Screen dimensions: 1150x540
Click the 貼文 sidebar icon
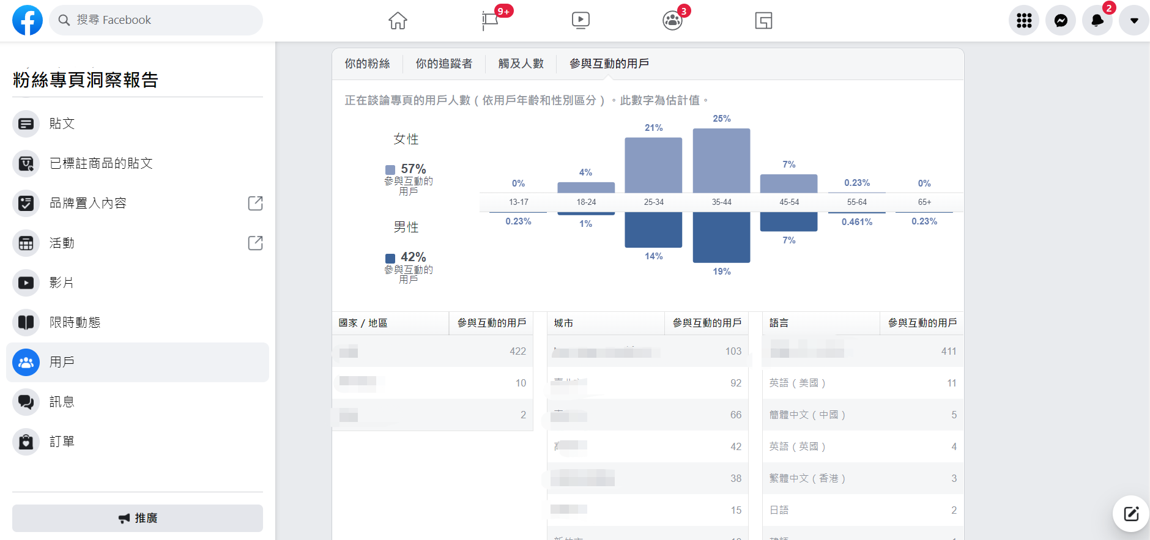click(x=26, y=124)
